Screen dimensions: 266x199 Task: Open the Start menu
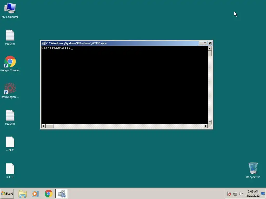pyautogui.click(x=7, y=193)
